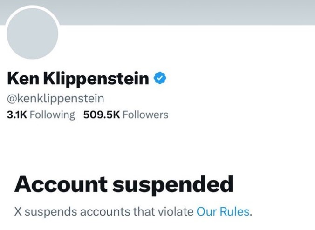The image size is (315, 230).
Task: Open the "Following" list label
Action: (x=52, y=115)
